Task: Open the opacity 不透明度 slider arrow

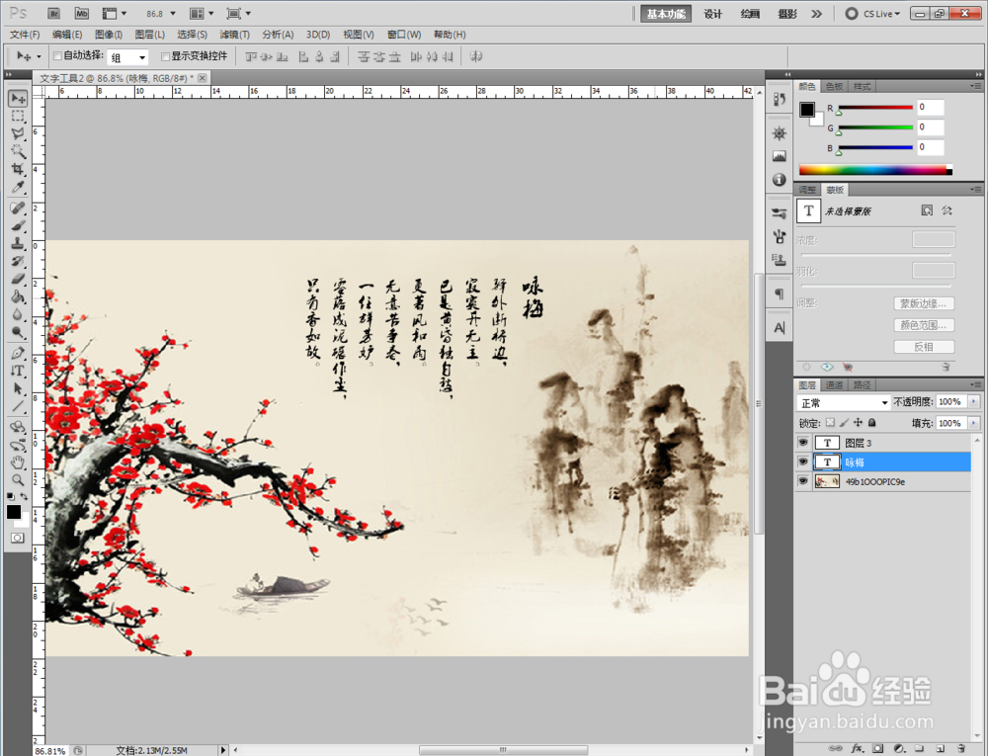Action: 974,402
